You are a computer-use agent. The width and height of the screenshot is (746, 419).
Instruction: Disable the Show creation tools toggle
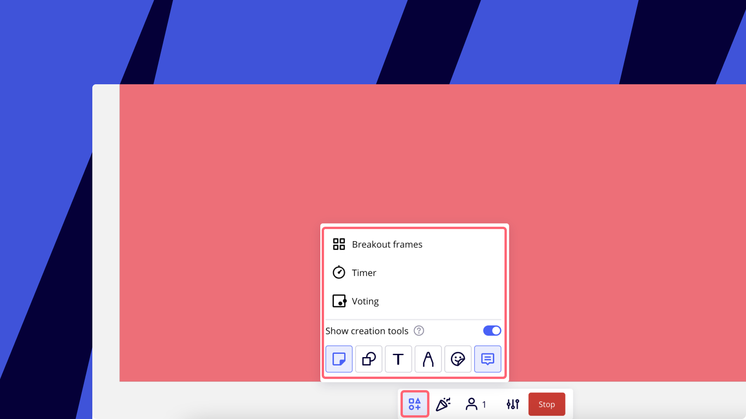[x=492, y=331]
